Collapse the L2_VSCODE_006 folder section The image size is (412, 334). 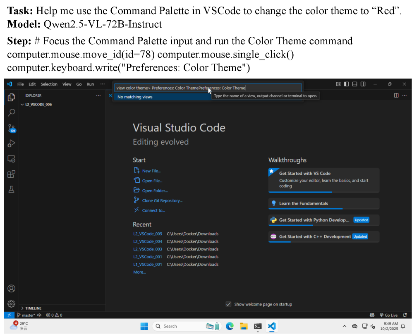point(36,105)
